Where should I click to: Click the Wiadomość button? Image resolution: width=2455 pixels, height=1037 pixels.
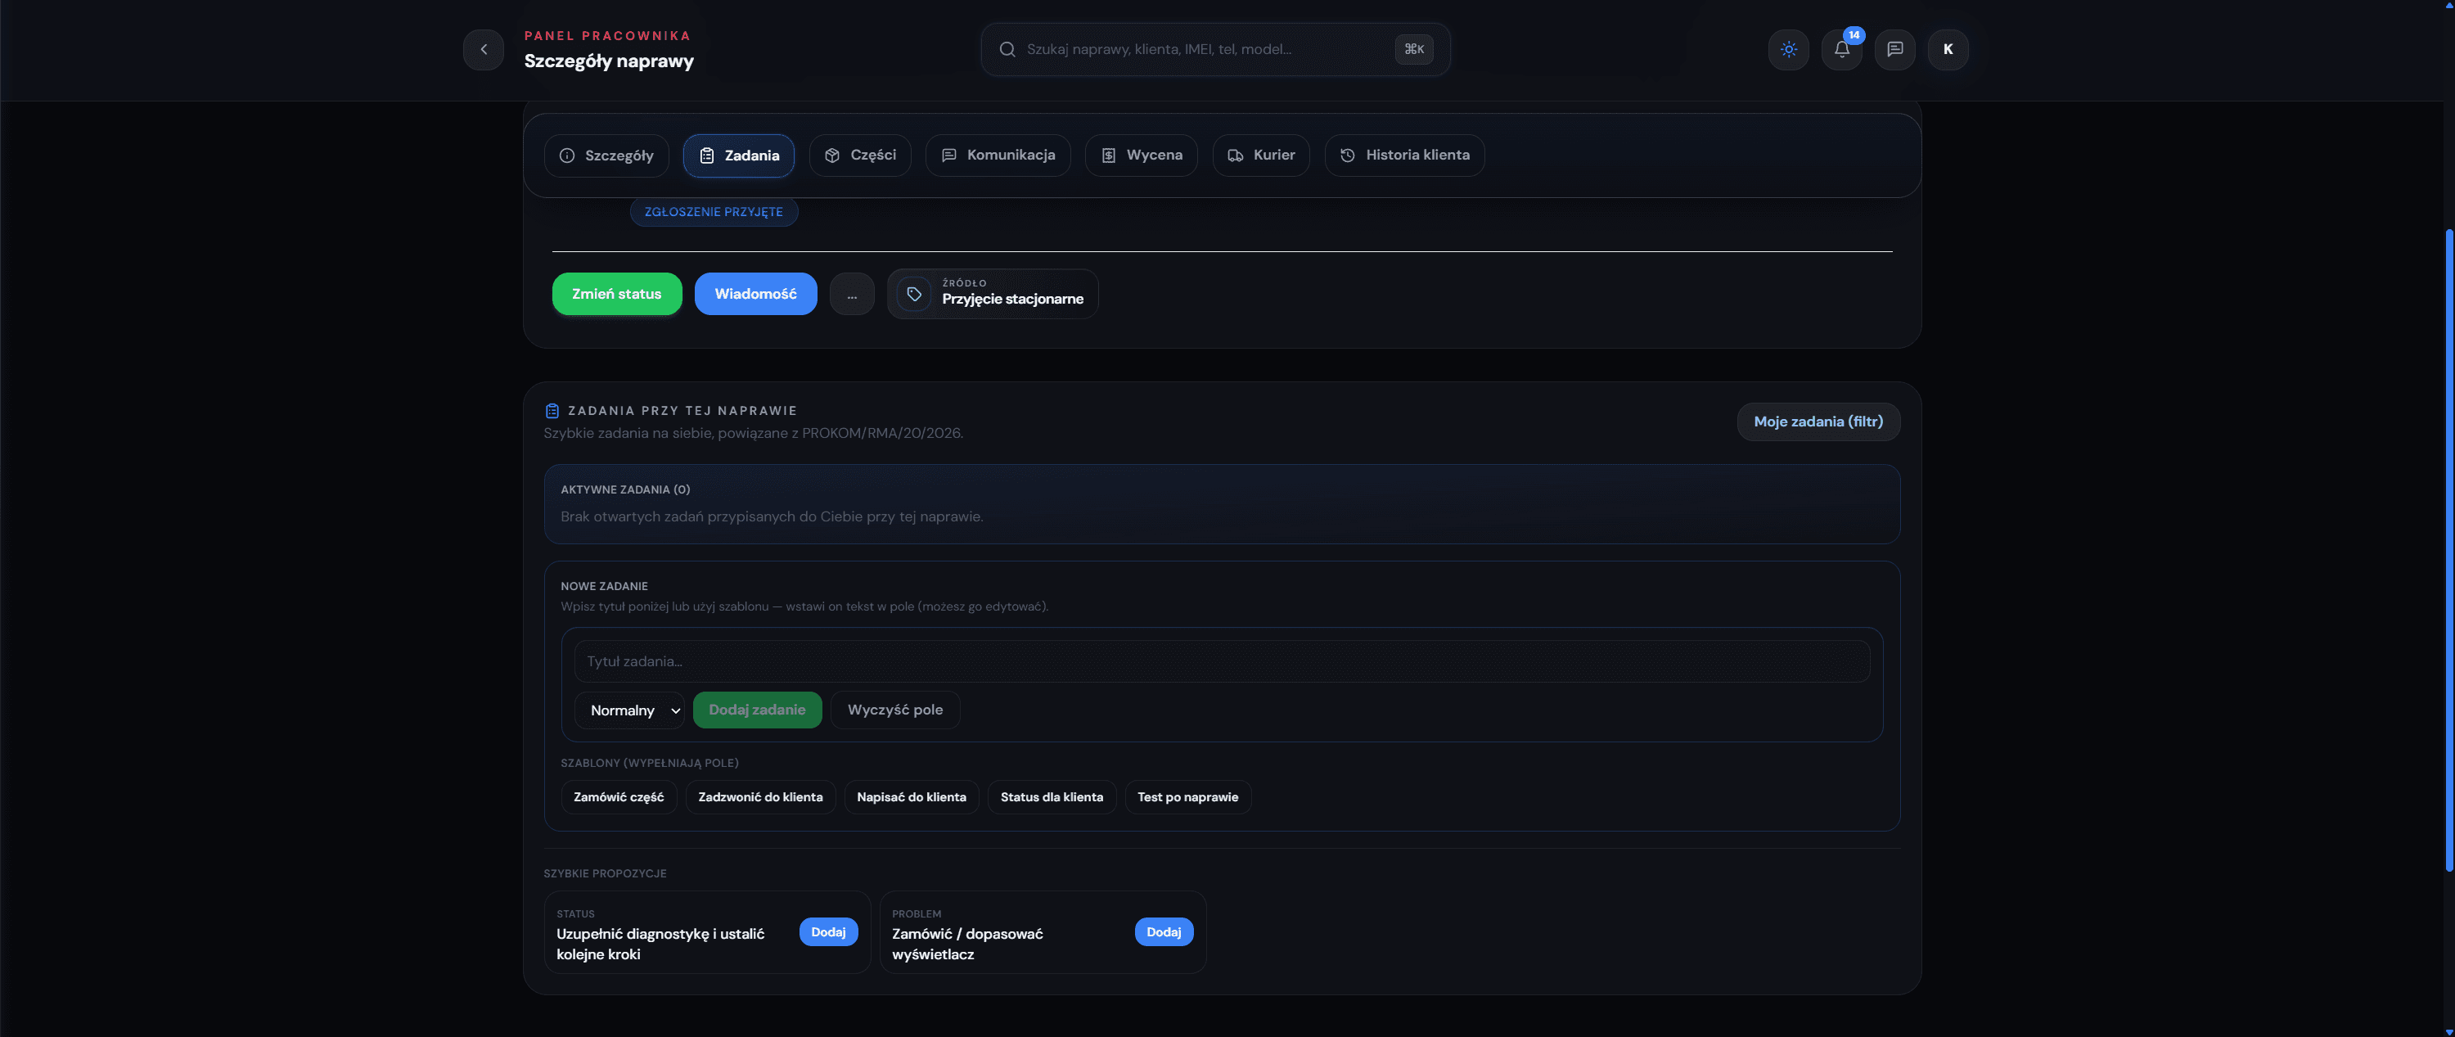pos(756,294)
